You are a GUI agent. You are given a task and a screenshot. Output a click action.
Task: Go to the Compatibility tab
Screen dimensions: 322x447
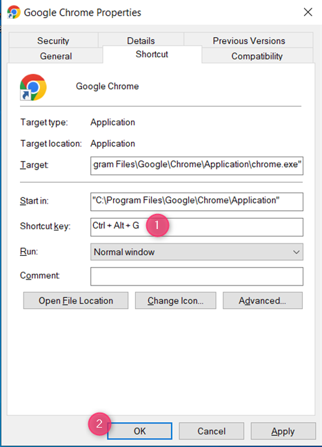point(257,56)
